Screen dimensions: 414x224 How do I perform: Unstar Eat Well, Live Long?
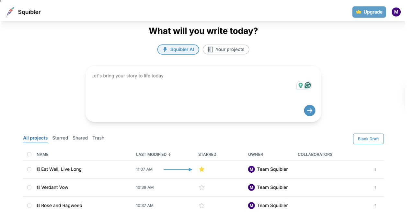point(201,169)
